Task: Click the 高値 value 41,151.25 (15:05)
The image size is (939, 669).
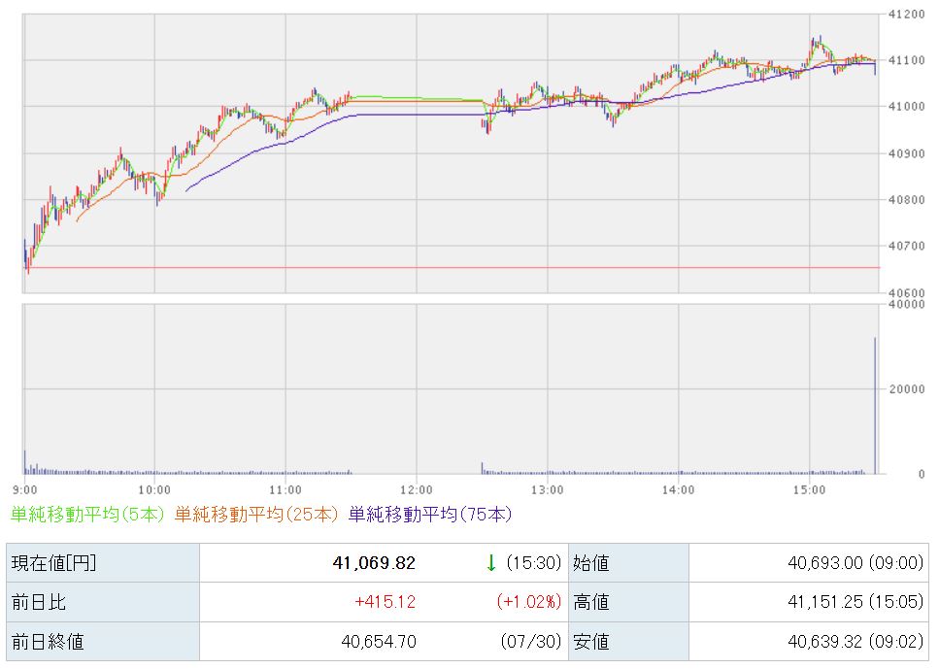Action: [855, 602]
